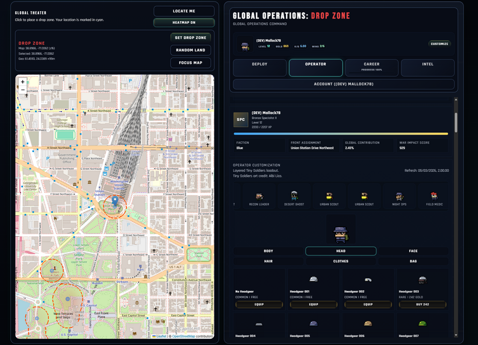Image resolution: width=478 pixels, height=345 pixels.
Task: Click the heatmap circle over U.S. Capitol
Action: [x=67, y=305]
